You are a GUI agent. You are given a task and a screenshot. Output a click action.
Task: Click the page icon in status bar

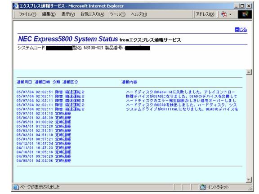pos(16,187)
